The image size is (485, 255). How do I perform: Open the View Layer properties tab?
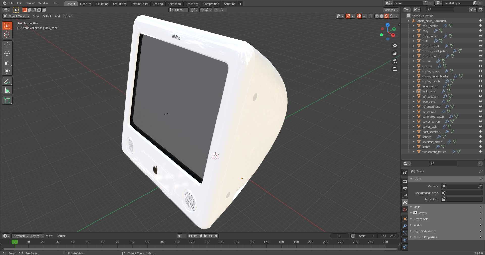tap(405, 195)
